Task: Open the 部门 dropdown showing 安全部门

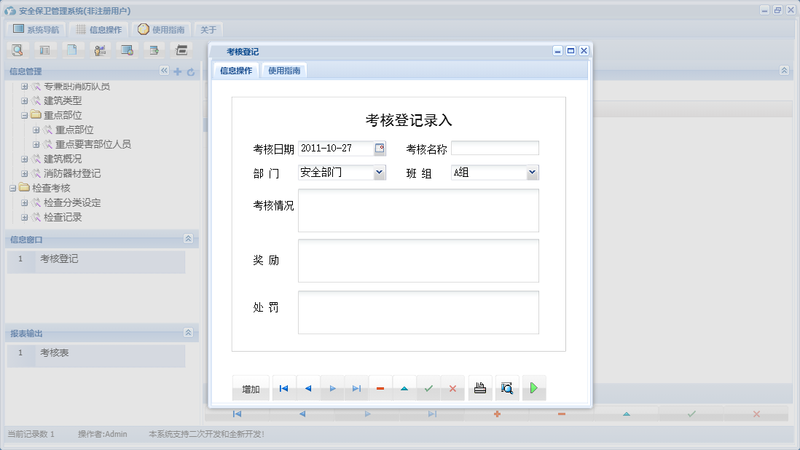Action: [380, 173]
